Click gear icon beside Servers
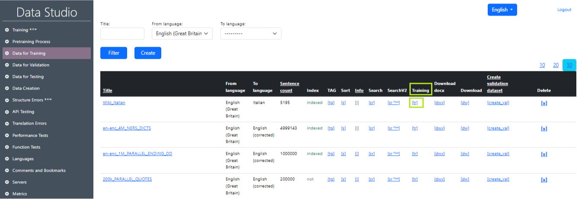The width and height of the screenshot is (585, 208). [x=7, y=182]
